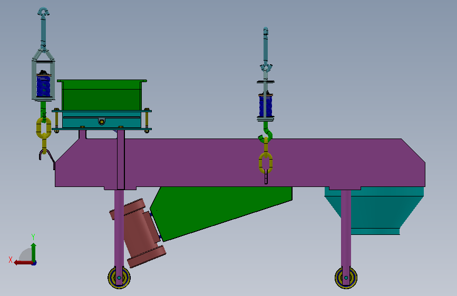Select the left blue suspension spring
This screenshot has height=296, width=457.
click(x=43, y=86)
